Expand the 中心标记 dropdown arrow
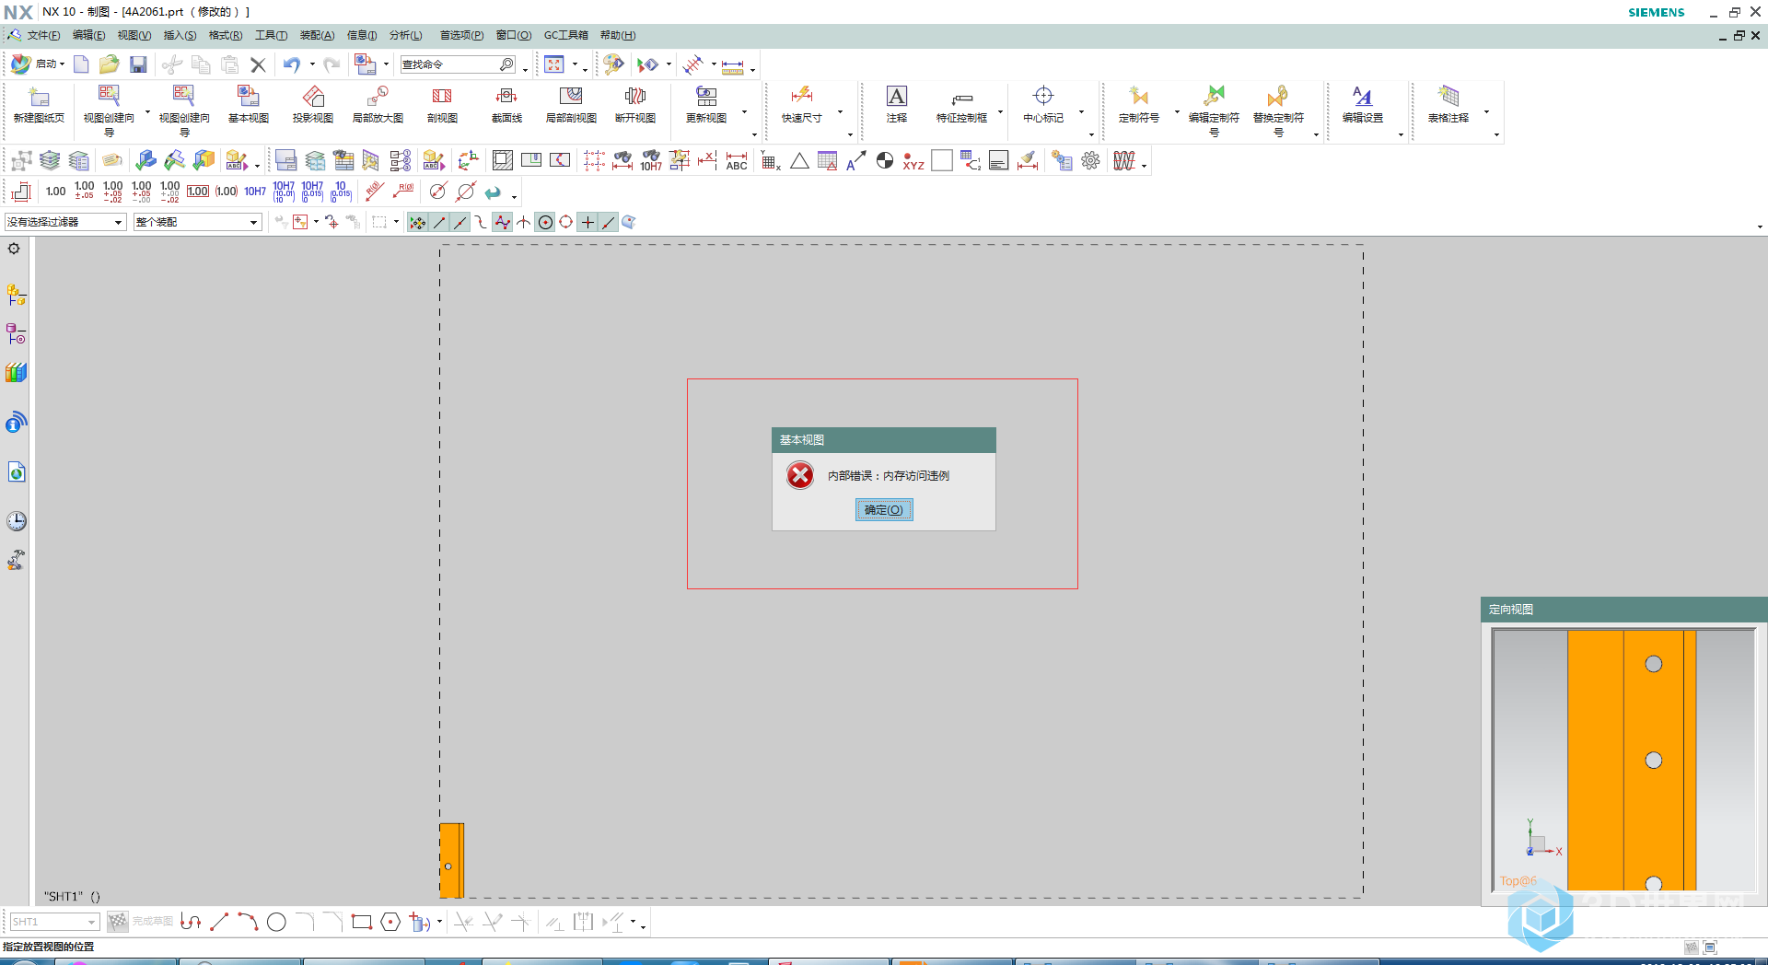The width and height of the screenshot is (1768, 965). coord(1081,112)
